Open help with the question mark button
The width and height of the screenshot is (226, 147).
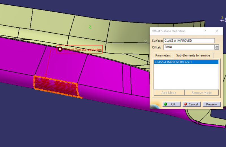pos(205,31)
